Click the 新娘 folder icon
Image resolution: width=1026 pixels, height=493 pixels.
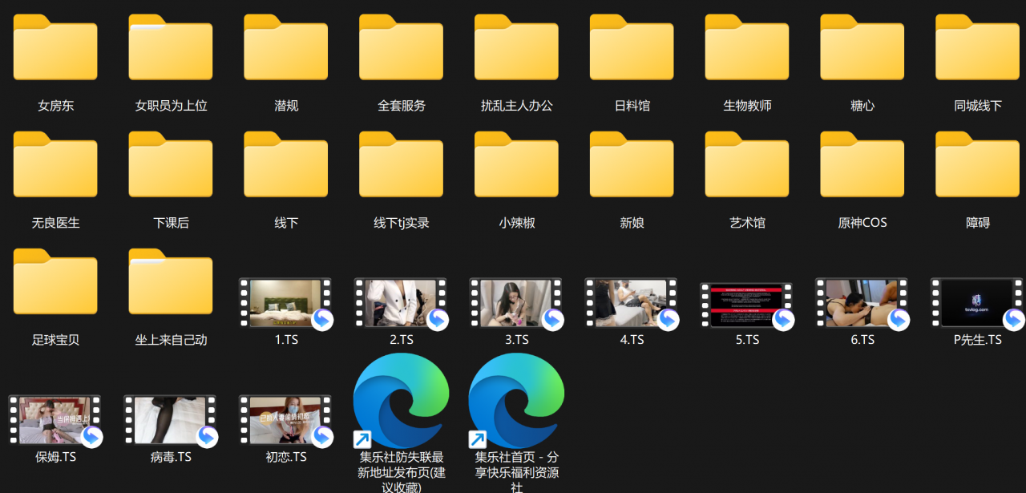(632, 165)
